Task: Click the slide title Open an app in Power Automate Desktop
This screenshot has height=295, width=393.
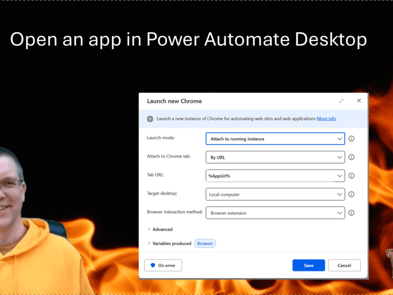Action: pyautogui.click(x=189, y=39)
